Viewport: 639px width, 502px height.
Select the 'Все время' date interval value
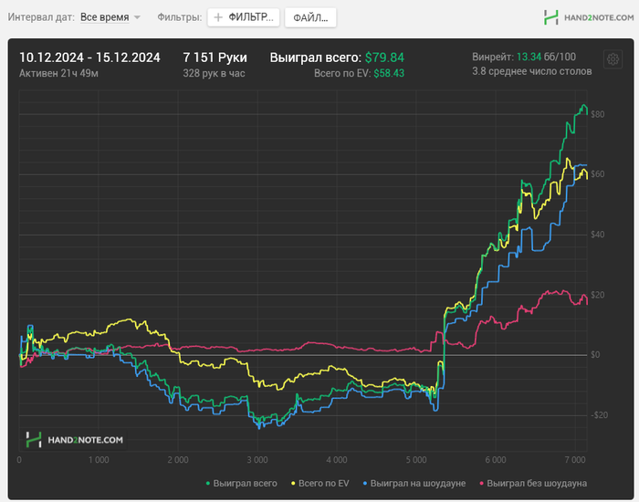click(x=104, y=17)
